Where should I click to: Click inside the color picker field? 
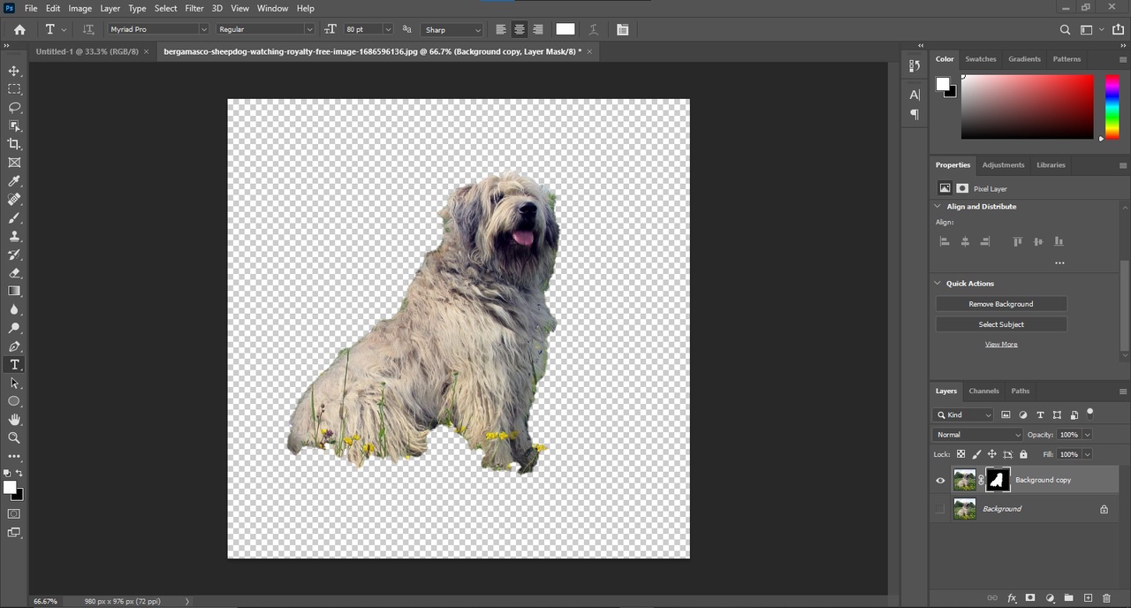point(1028,106)
